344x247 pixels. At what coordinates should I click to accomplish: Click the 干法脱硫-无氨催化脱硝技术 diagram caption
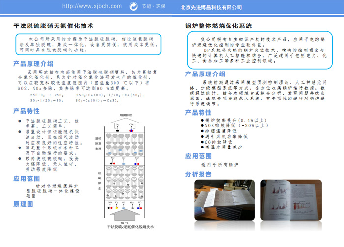click(x=130, y=227)
